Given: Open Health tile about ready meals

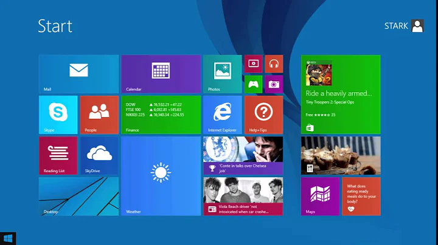Looking at the screenshot, I should [x=361, y=196].
